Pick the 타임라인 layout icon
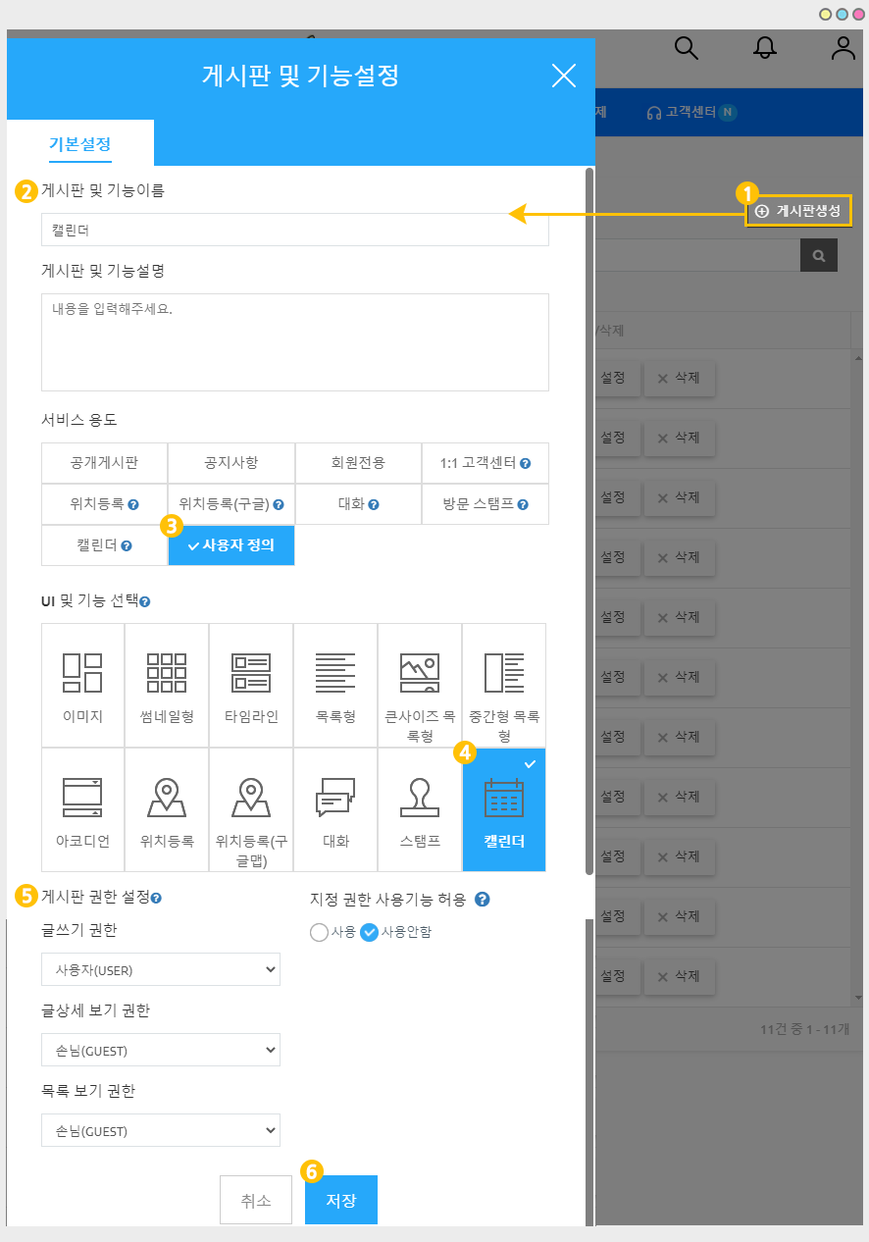 [x=251, y=685]
